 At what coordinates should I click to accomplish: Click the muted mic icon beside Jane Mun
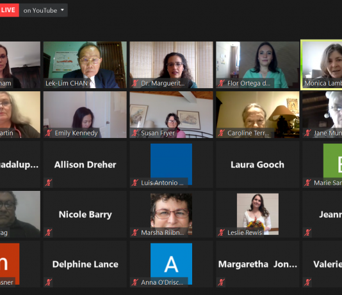307,133
